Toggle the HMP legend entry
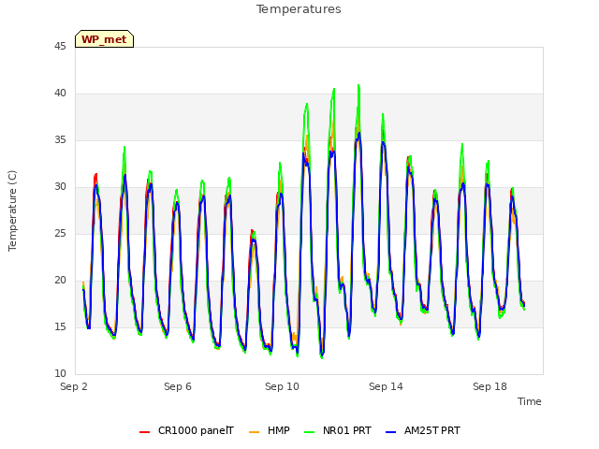The height and width of the screenshot is (449, 599). tap(270, 430)
